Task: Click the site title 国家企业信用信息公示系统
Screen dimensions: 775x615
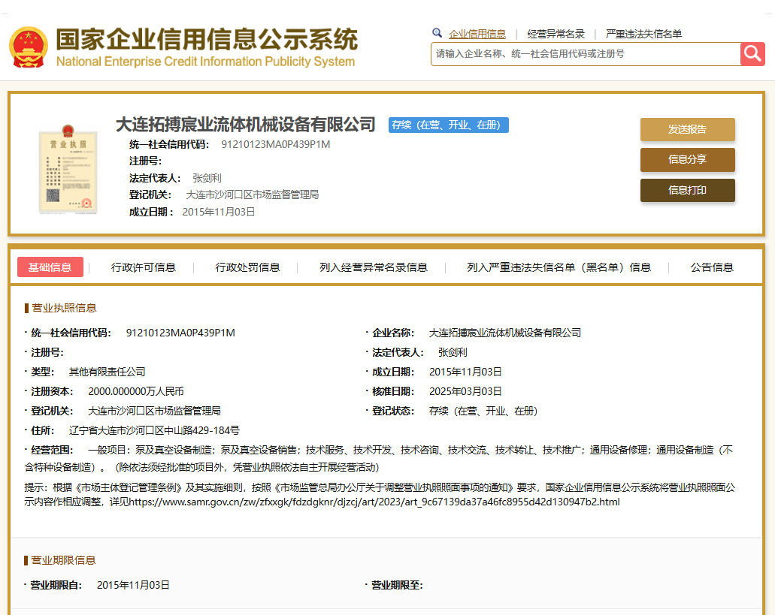Action: pyautogui.click(x=207, y=39)
